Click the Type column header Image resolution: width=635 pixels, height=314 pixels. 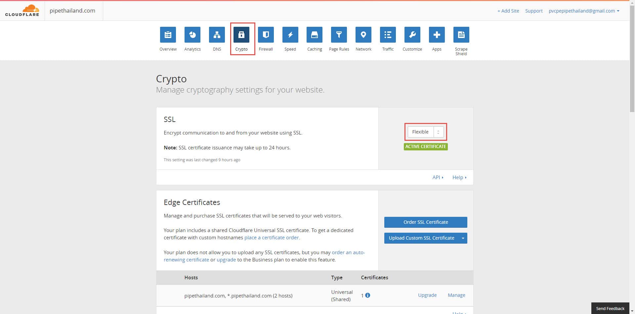tap(337, 278)
